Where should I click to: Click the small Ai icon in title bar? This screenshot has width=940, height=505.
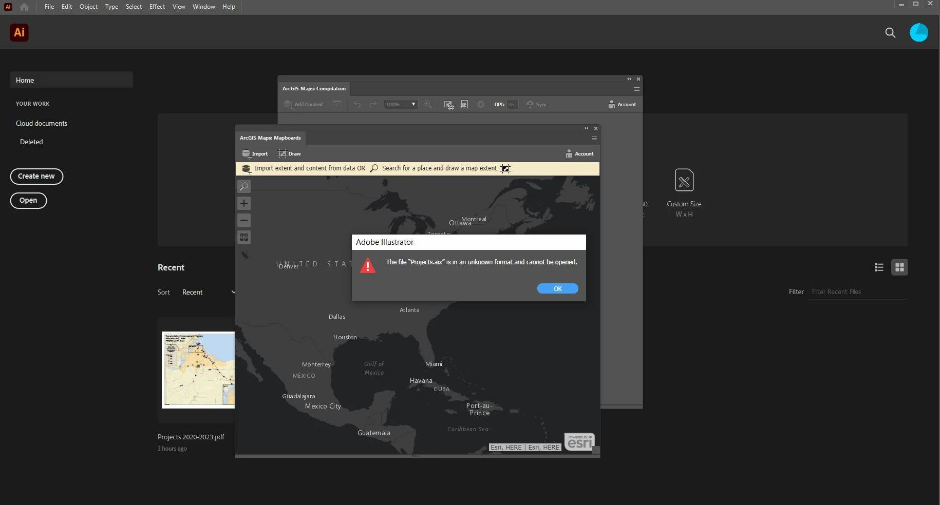[x=8, y=7]
